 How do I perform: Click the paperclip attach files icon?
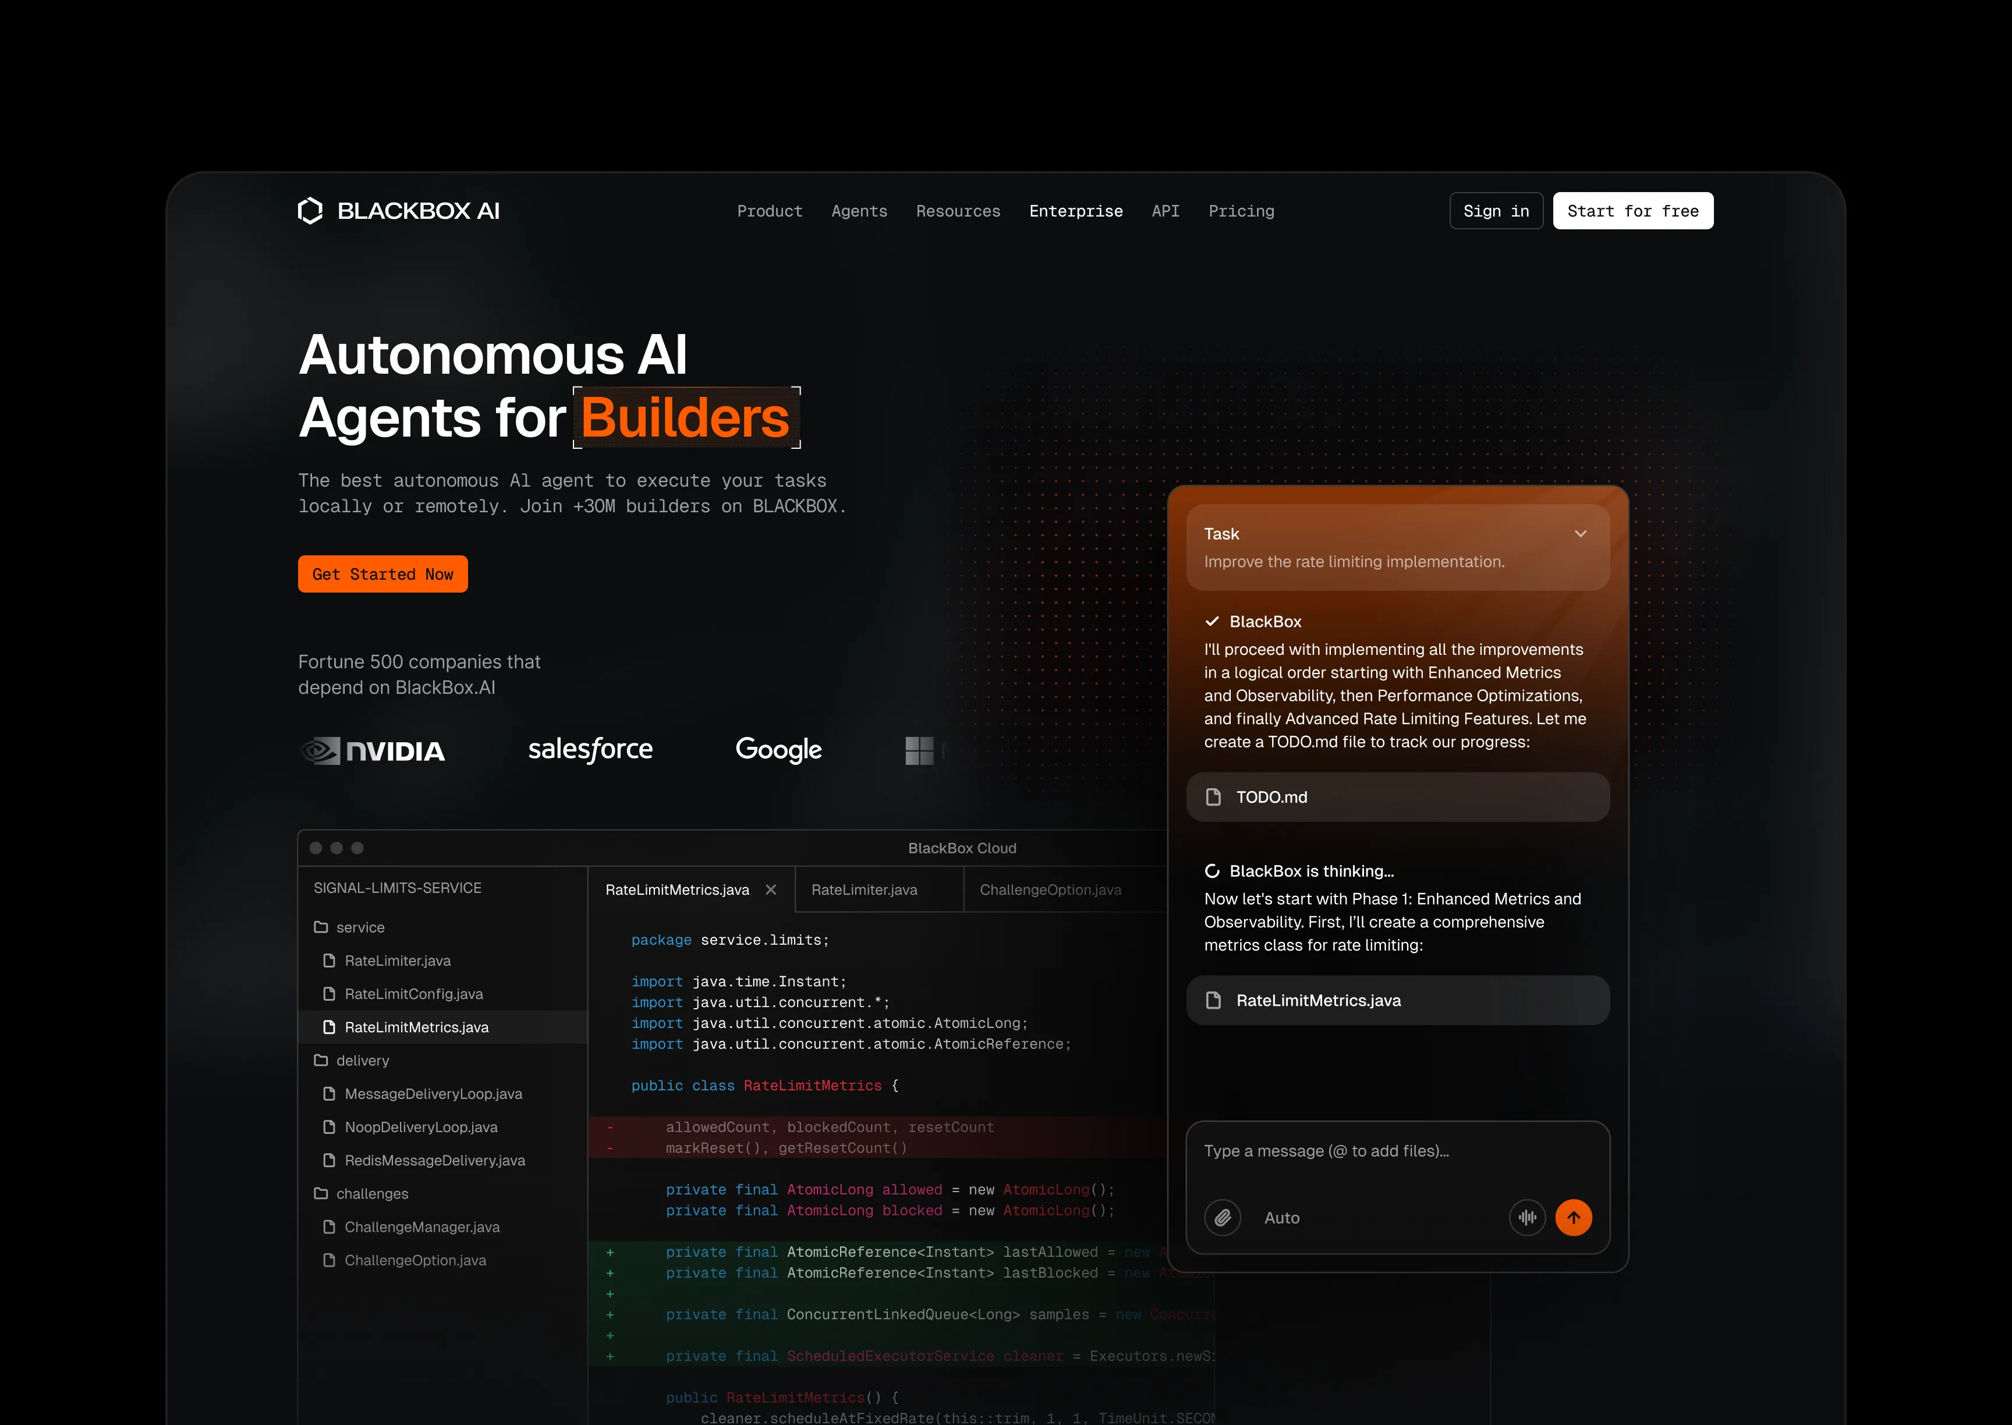1223,1217
